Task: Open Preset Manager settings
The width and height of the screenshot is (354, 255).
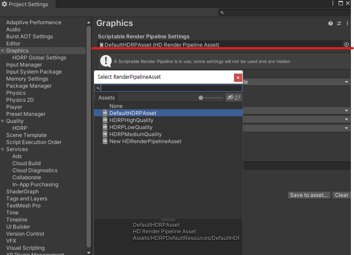Action: click(x=26, y=114)
